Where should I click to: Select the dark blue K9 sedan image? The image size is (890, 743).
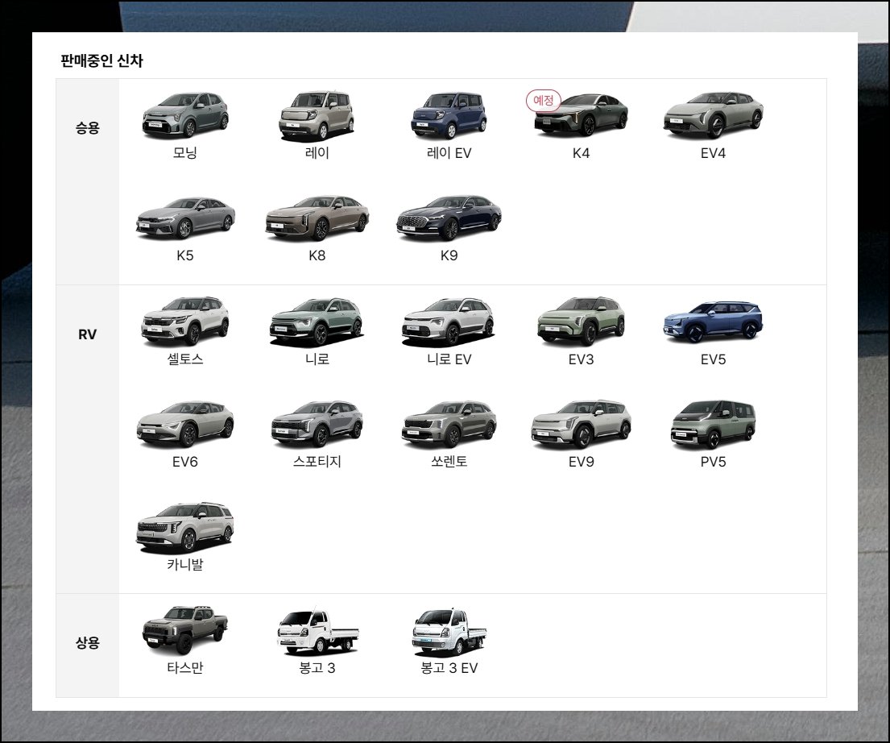coord(449,218)
